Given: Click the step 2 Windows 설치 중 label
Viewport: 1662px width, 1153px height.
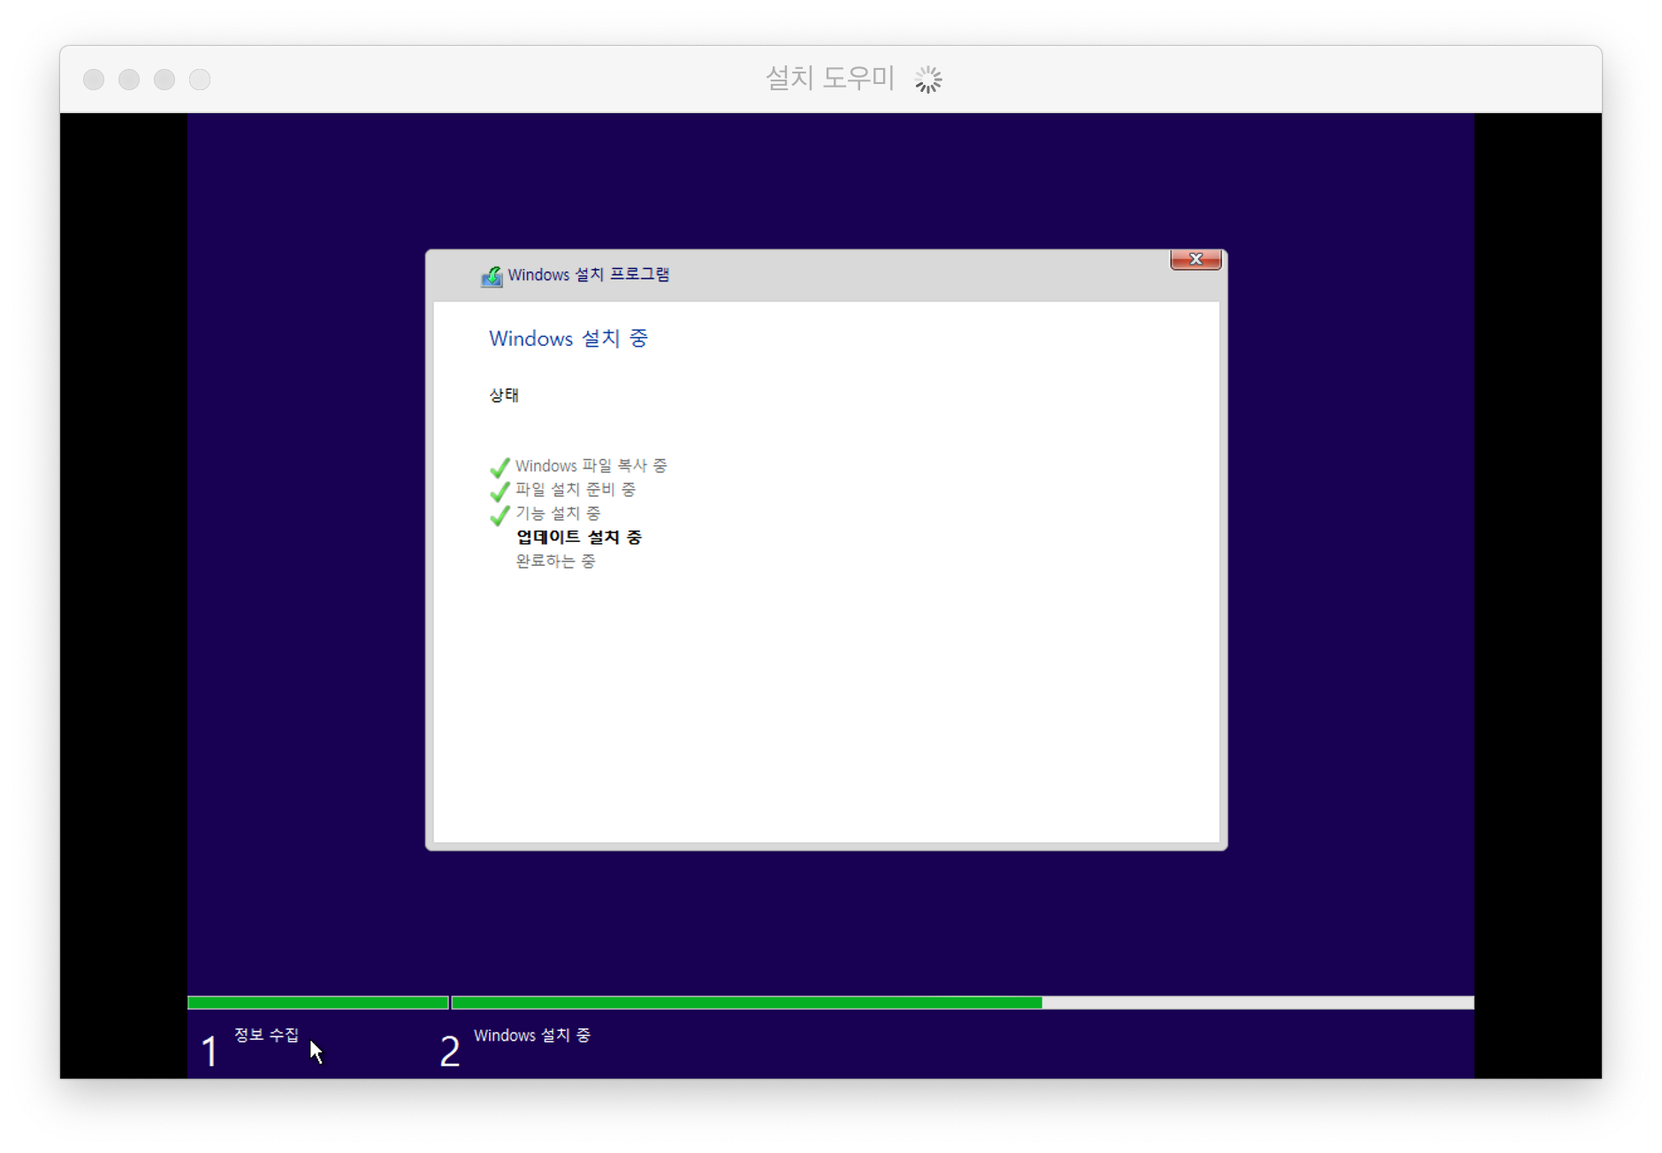Looking at the screenshot, I should point(532,1035).
